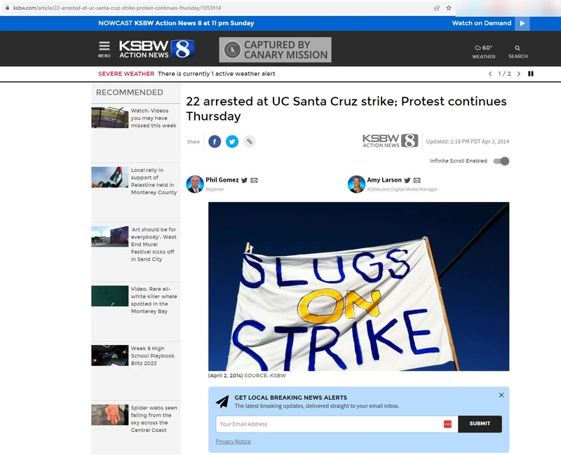Open the KSBW Action News 8 home logo
This screenshot has height=455, width=561.
click(156, 49)
